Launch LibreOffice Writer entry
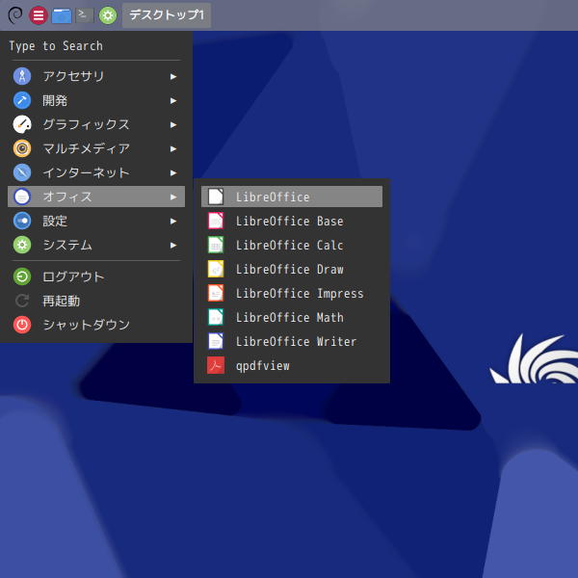 pos(292,341)
